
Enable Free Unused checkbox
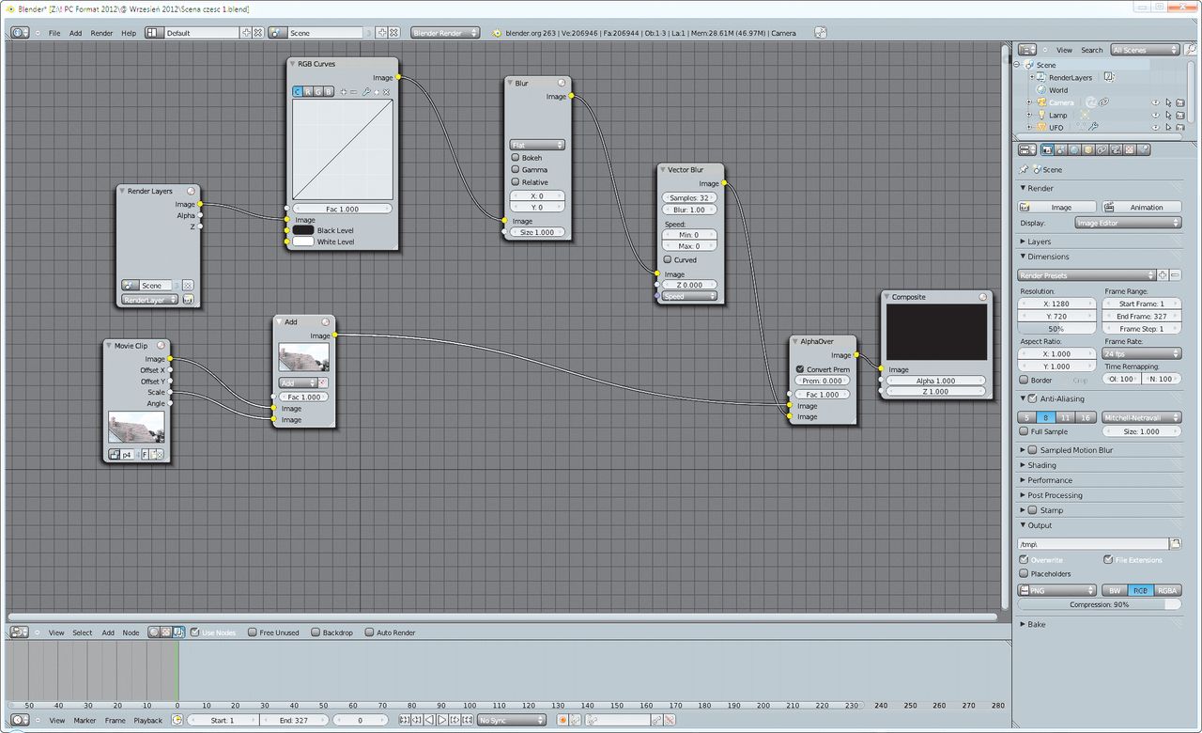click(253, 632)
